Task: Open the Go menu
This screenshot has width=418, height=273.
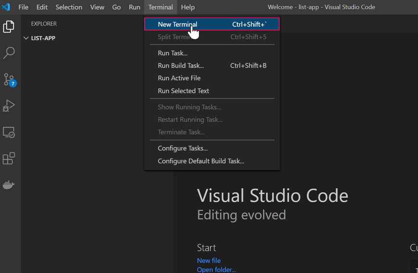Action: click(116, 7)
